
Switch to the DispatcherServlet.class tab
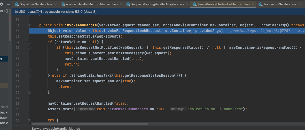coord(36,4)
